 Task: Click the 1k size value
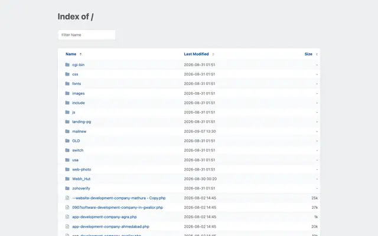(316, 217)
